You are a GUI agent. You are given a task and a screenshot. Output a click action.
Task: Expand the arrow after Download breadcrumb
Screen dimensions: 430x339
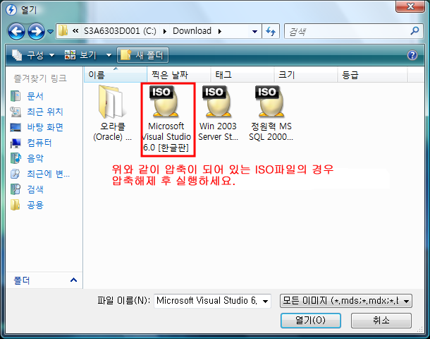tap(220, 31)
